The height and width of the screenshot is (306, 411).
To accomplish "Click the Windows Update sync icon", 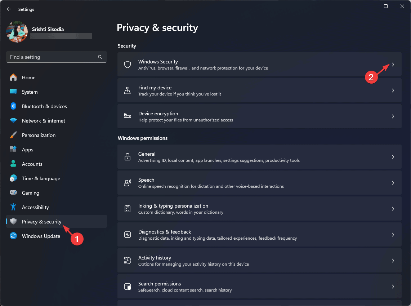I will click(x=13, y=236).
